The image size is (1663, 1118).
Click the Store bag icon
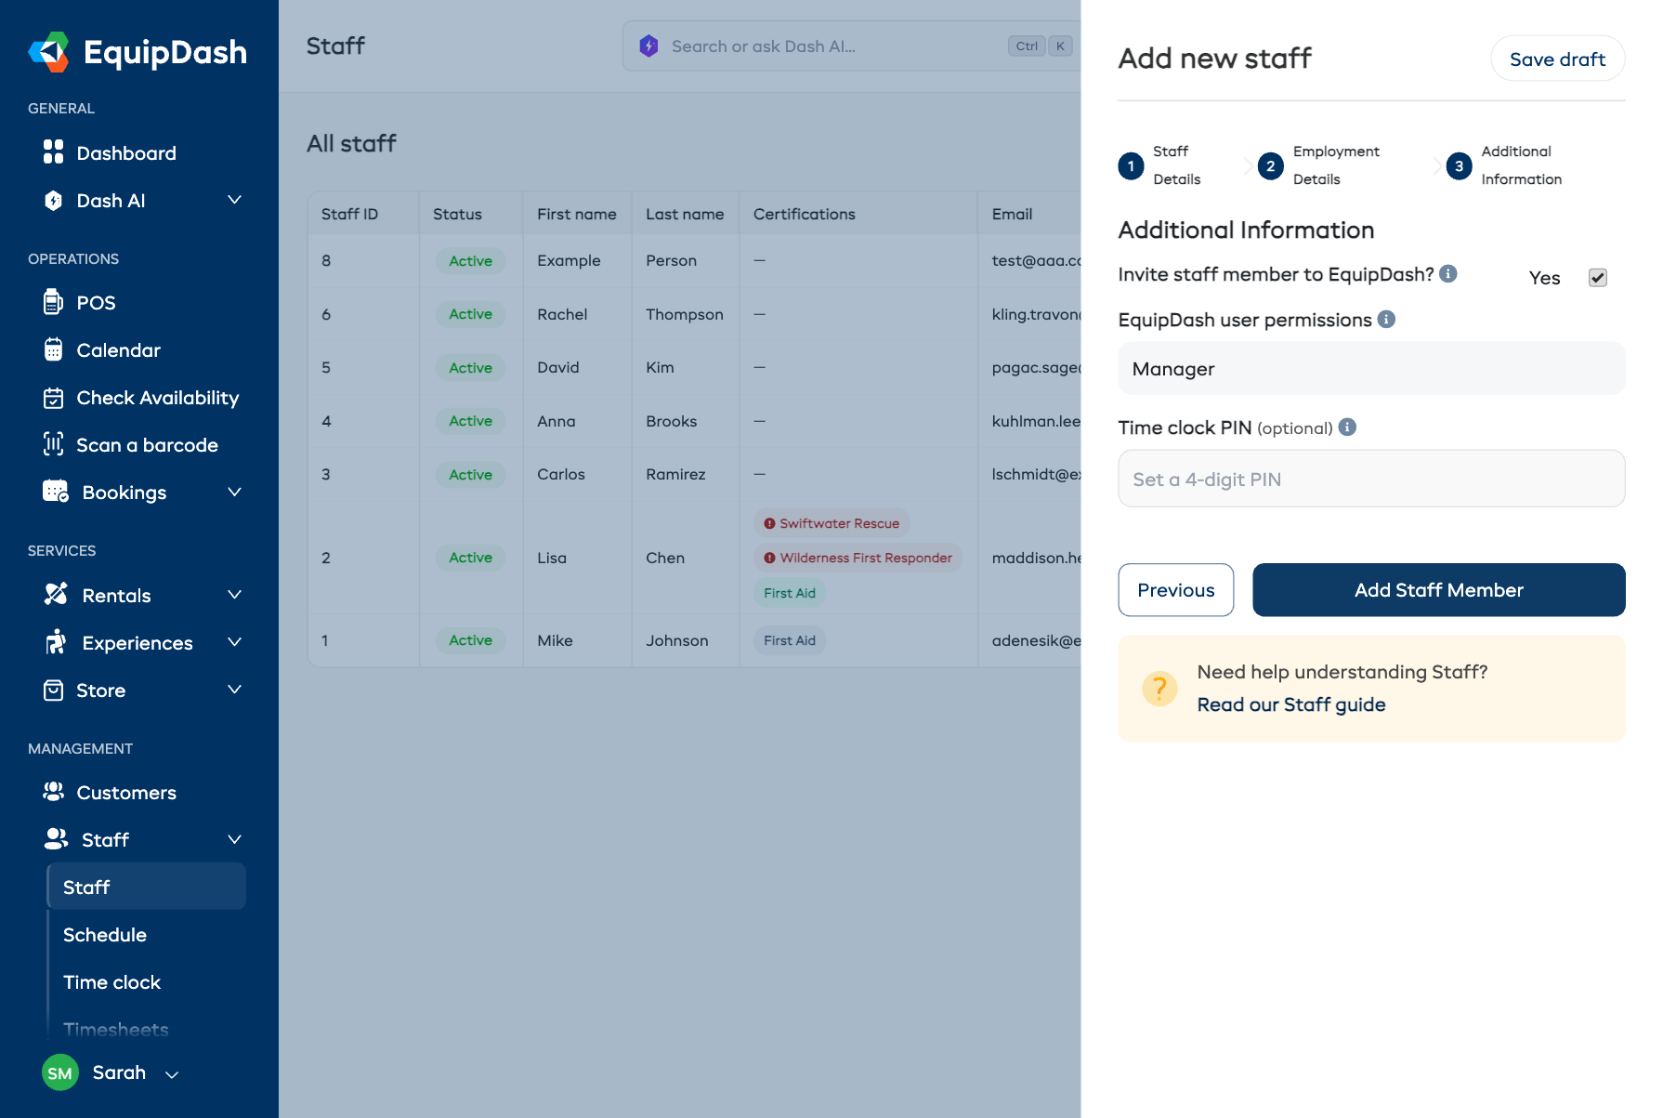[x=54, y=690]
